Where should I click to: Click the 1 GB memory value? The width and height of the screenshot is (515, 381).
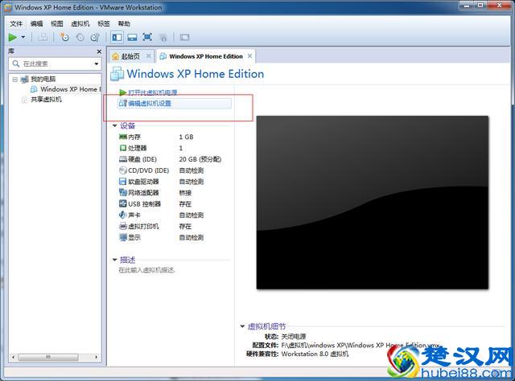[x=186, y=137]
